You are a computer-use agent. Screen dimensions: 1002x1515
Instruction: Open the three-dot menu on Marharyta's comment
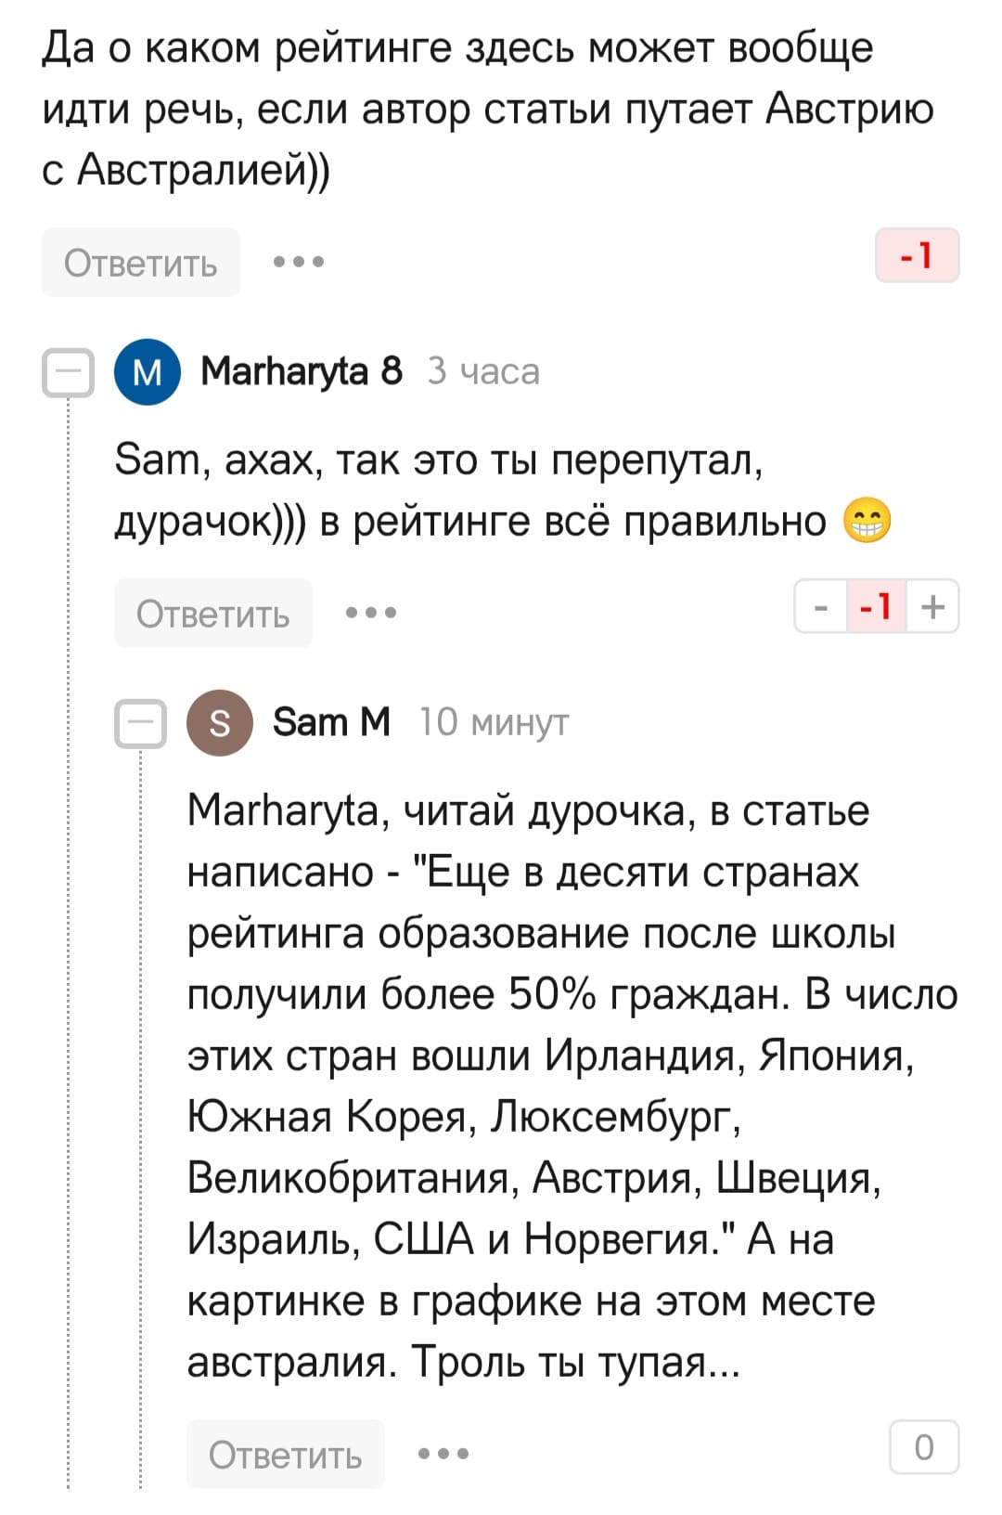[x=371, y=613]
